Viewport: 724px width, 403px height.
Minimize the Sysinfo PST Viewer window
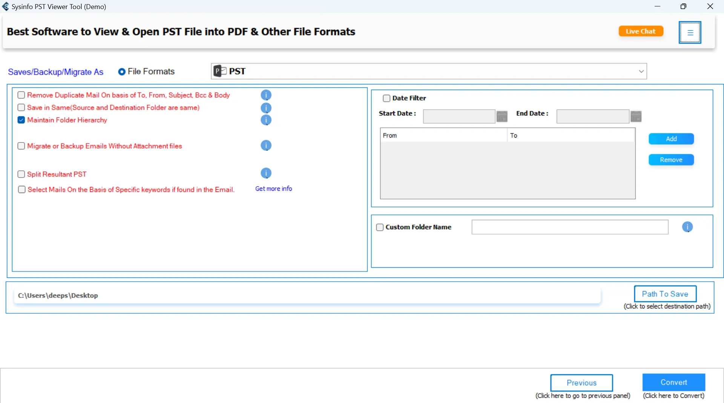tap(657, 6)
